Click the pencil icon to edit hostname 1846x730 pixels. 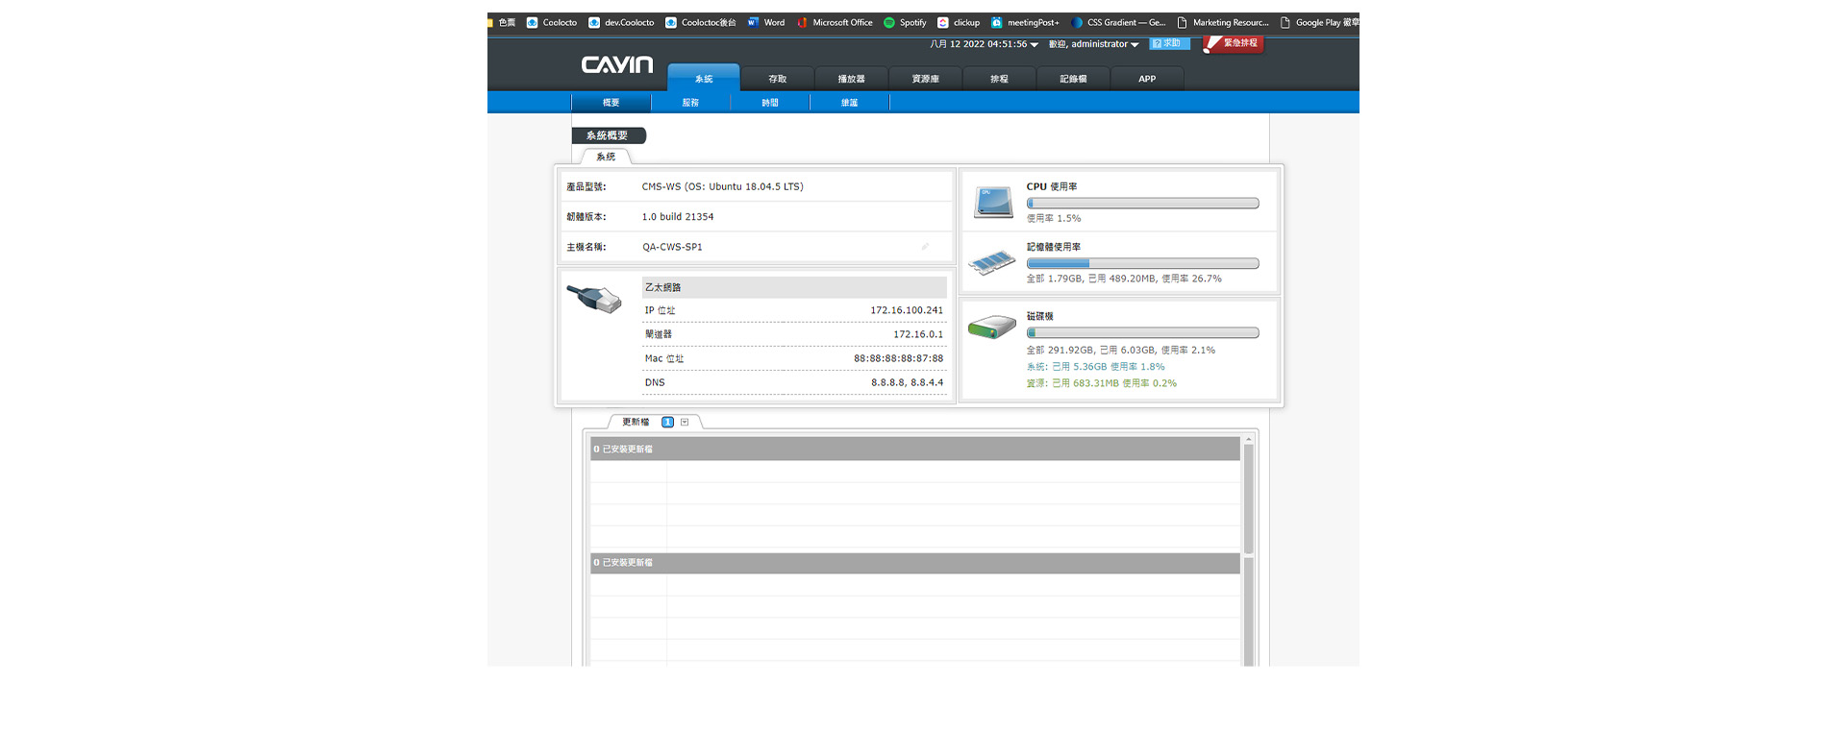tap(925, 247)
